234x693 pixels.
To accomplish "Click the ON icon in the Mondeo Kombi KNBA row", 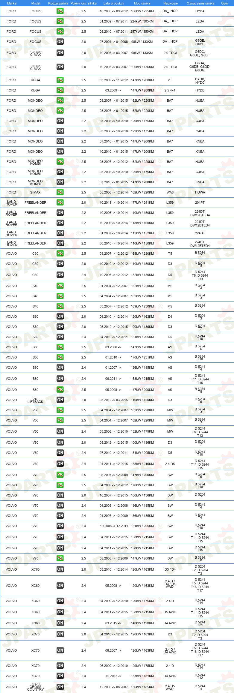I will [60, 182].
